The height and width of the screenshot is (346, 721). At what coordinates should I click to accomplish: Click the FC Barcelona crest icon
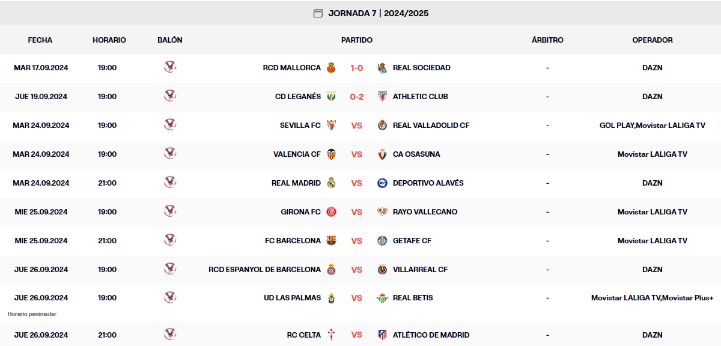click(331, 241)
